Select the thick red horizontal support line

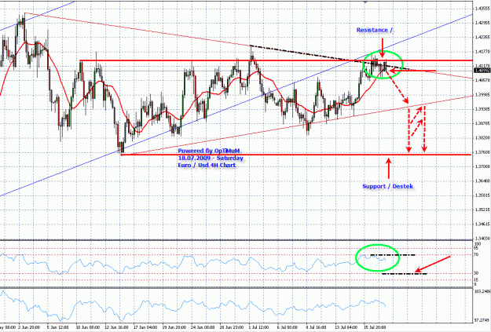click(296, 155)
